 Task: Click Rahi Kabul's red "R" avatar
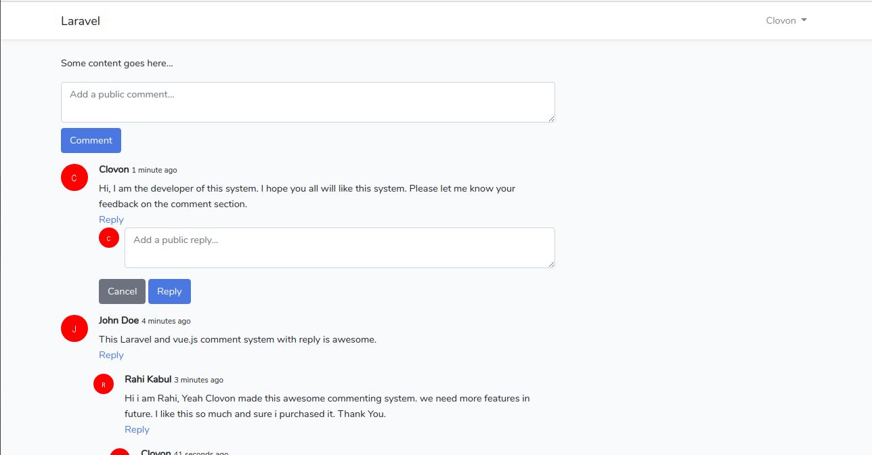click(104, 384)
